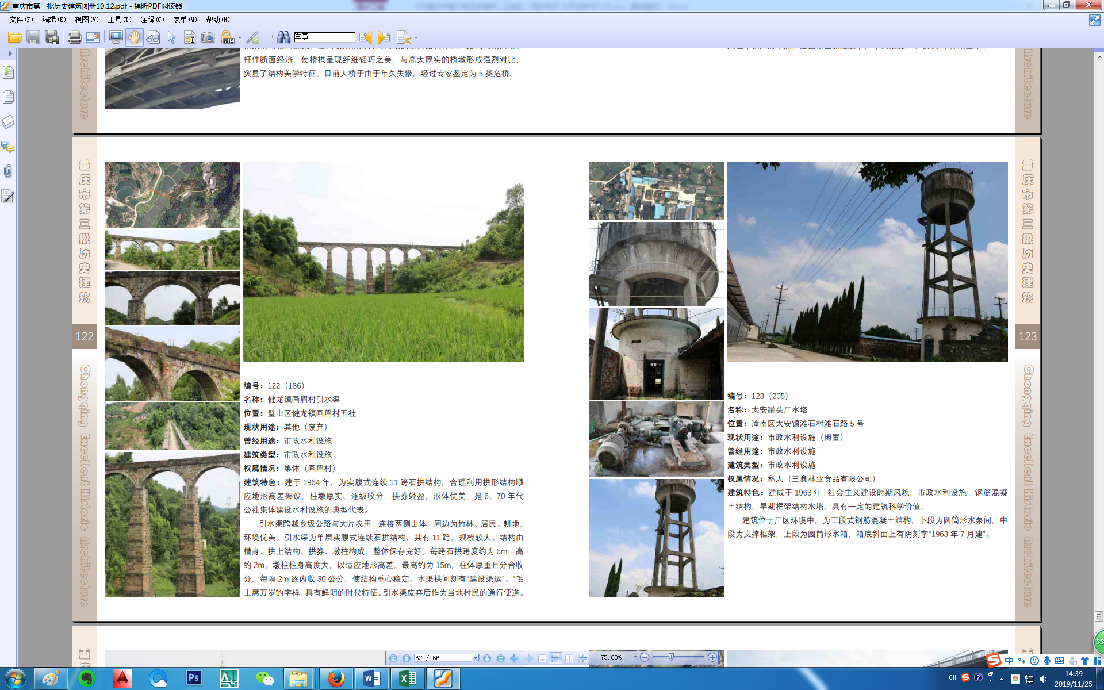Image resolution: width=1104 pixels, height=690 pixels.
Task: Select the arrow pointer tool
Action: click(171, 37)
